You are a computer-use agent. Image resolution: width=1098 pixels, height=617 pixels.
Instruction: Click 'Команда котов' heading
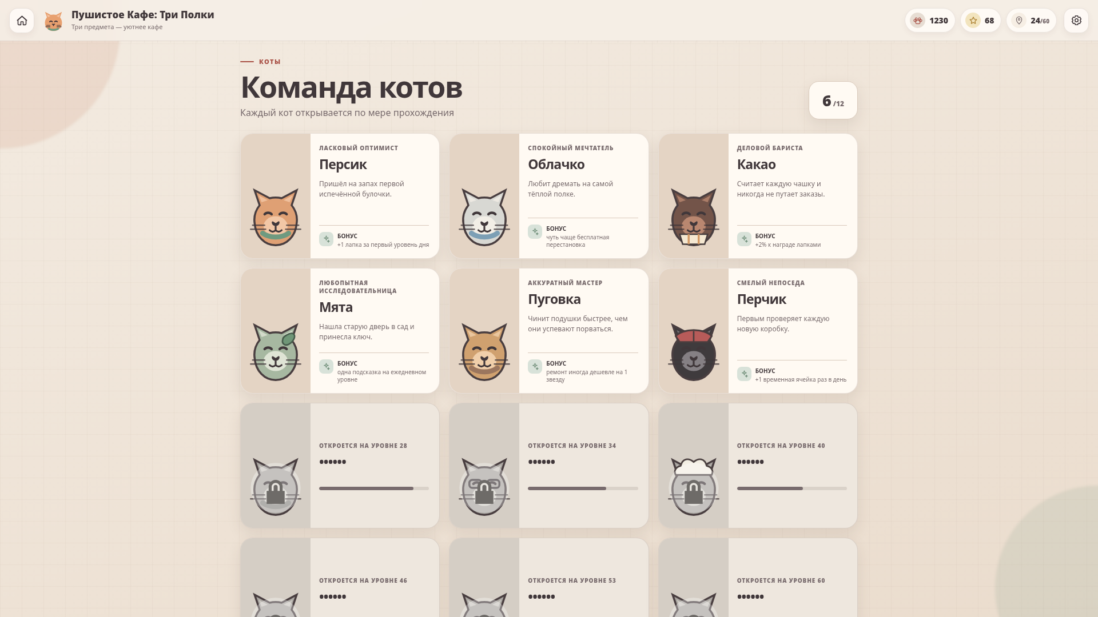pos(351,87)
